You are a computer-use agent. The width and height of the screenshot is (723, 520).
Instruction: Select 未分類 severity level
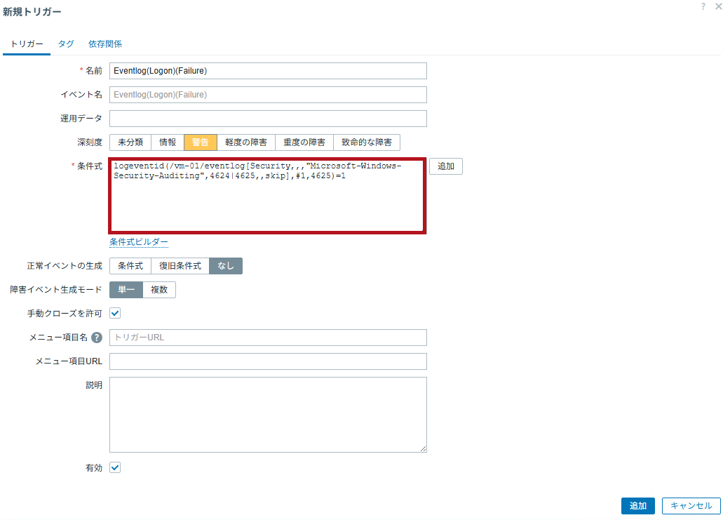[x=130, y=142]
